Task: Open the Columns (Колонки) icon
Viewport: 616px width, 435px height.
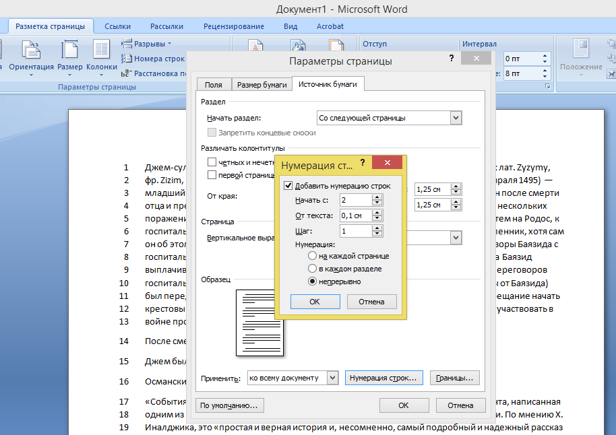Action: tap(101, 50)
